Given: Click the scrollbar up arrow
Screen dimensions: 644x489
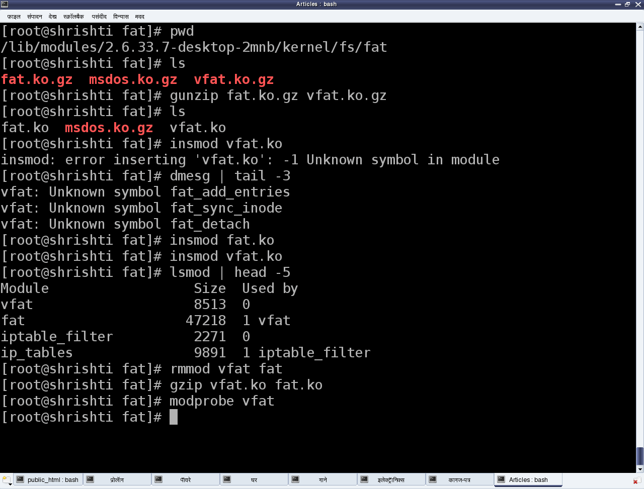Looking at the screenshot, I should 640,26.
